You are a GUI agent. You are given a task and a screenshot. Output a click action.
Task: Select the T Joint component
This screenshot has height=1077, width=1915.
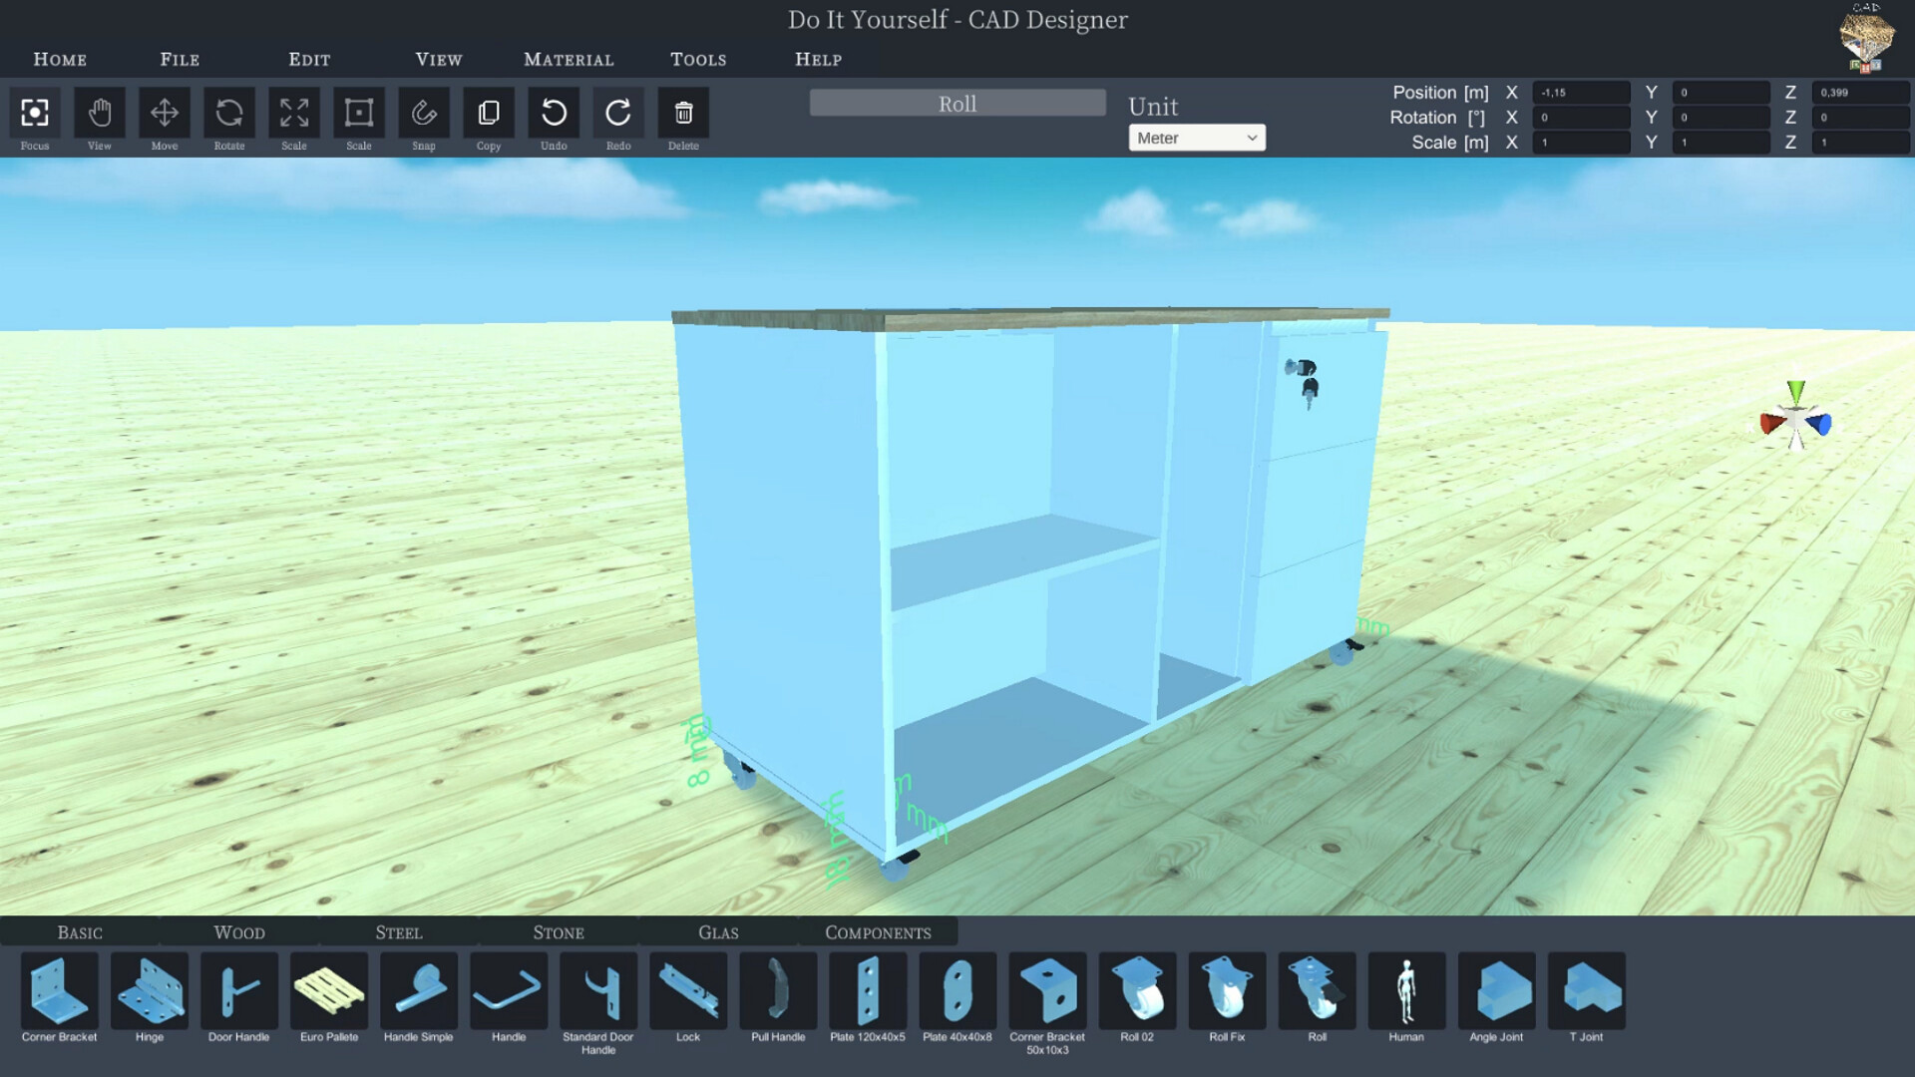(x=1586, y=992)
